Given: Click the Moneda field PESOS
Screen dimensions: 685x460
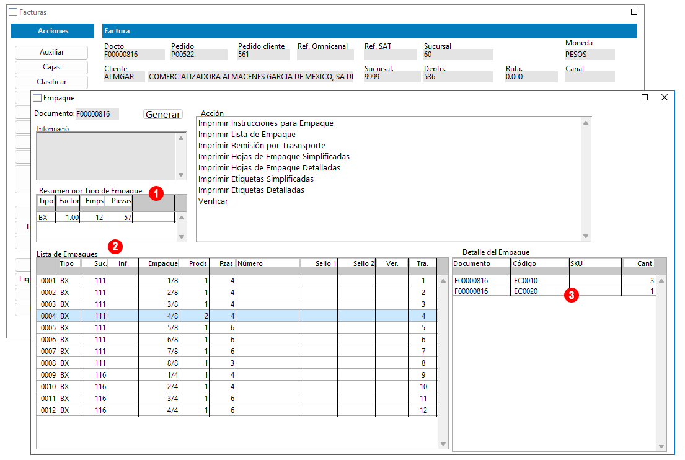Looking at the screenshot, I should coord(590,55).
